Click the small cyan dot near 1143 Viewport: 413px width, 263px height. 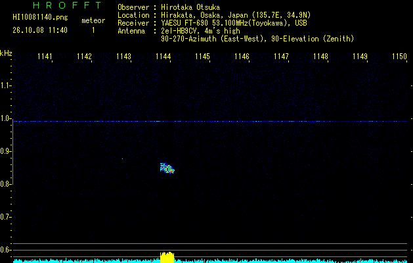tap(123, 158)
